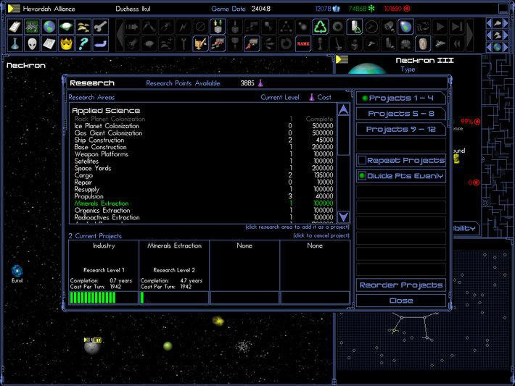Select the asteroid field on system map

point(243,346)
